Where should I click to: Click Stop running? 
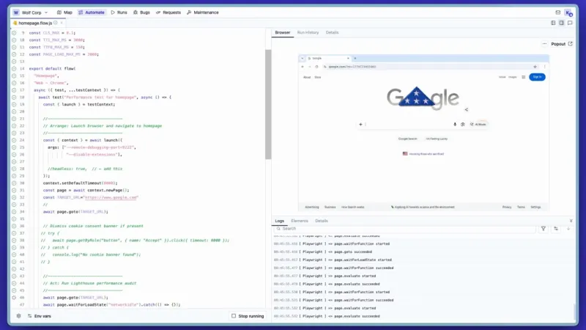[x=248, y=316]
